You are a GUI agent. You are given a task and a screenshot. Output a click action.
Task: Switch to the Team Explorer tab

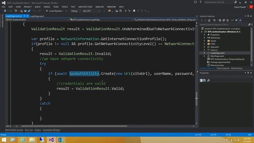(223, 68)
